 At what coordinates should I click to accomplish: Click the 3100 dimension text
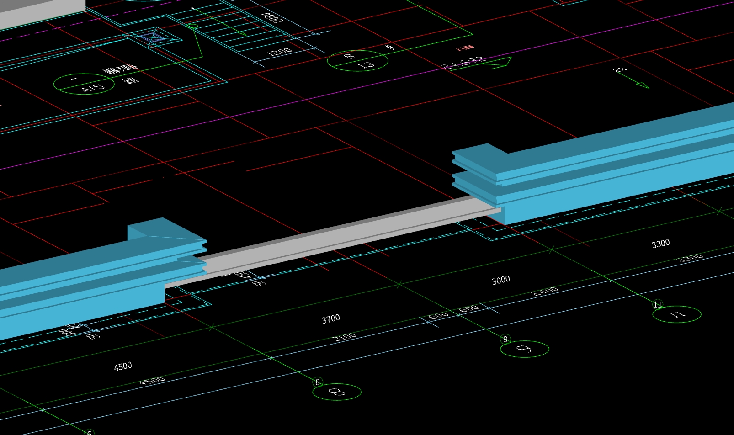pos(345,337)
